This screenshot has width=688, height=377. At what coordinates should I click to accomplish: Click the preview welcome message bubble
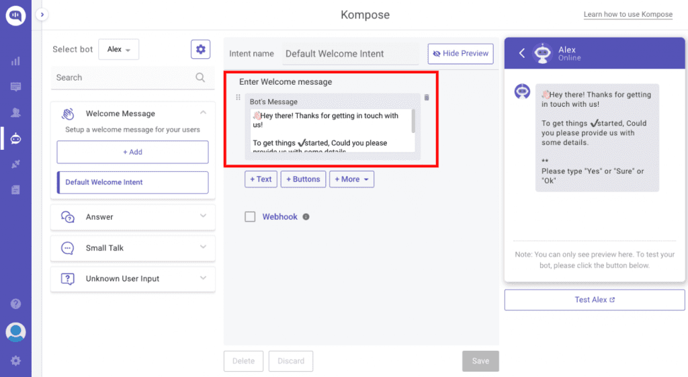click(x=597, y=138)
